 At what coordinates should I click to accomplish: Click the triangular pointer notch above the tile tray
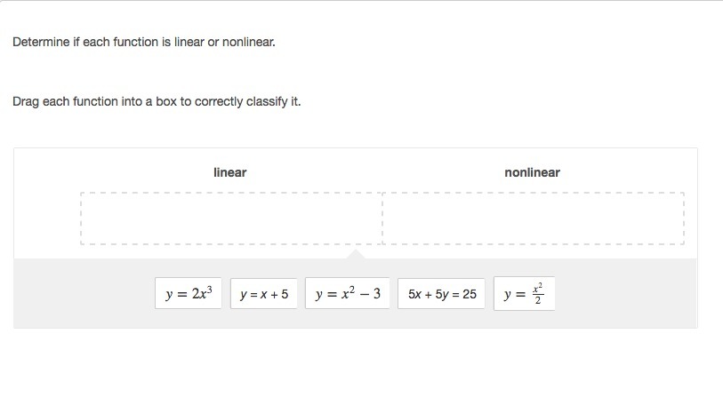click(356, 255)
